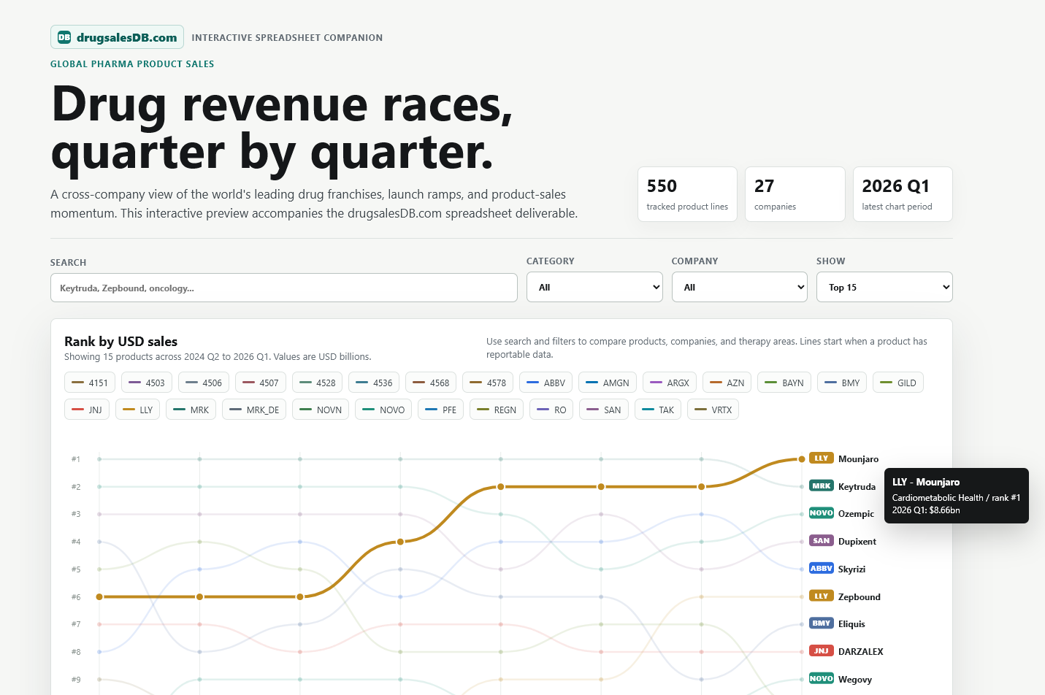Click the 27 companies stat card
This screenshot has width=1045, height=695.
795,194
